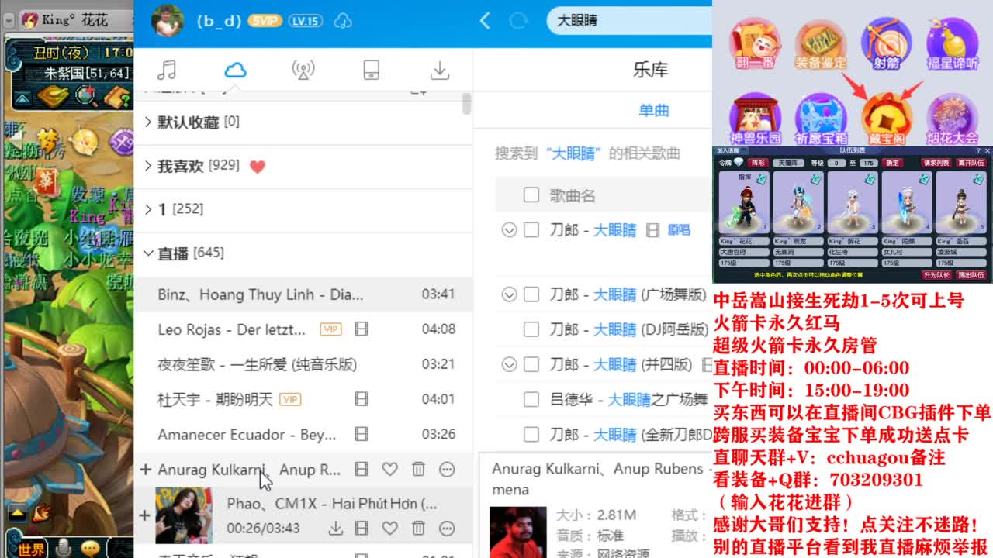Click the 踢出队伍 kick member button

point(971,274)
